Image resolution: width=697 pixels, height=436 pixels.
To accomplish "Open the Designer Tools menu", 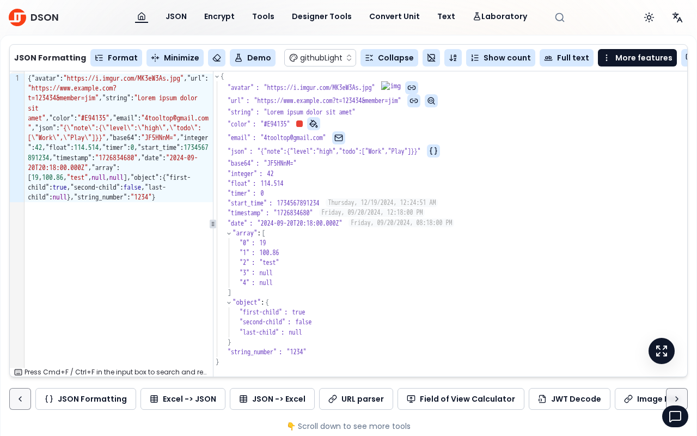I will point(322,16).
